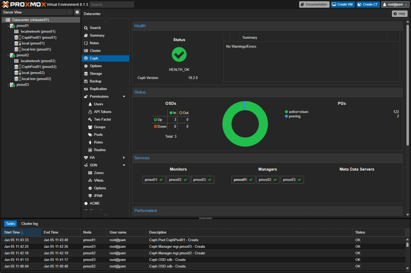Open the Backup configuration panel
Image resolution: width=411 pixels, height=273 pixels.
click(x=95, y=81)
